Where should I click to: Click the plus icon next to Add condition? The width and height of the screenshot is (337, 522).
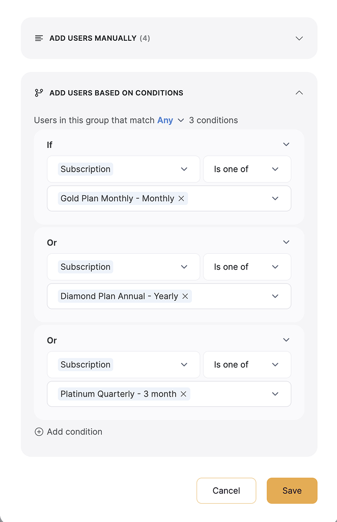point(39,432)
